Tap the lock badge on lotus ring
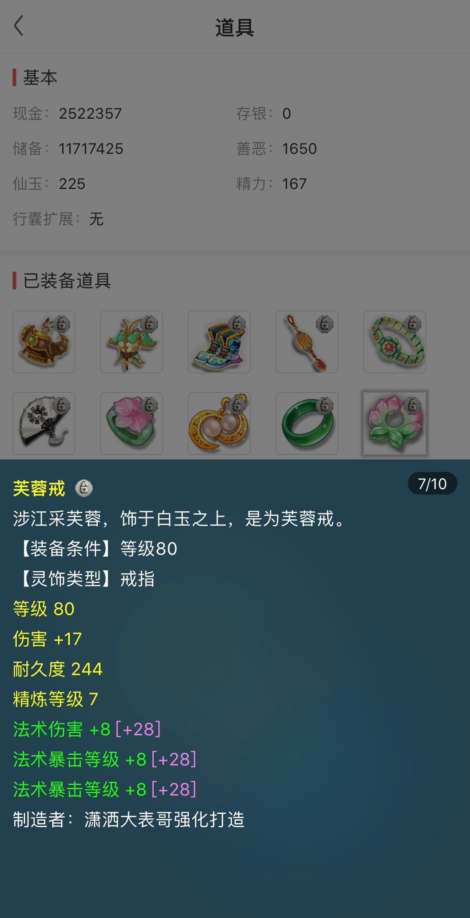The height and width of the screenshot is (918, 470). (x=412, y=405)
